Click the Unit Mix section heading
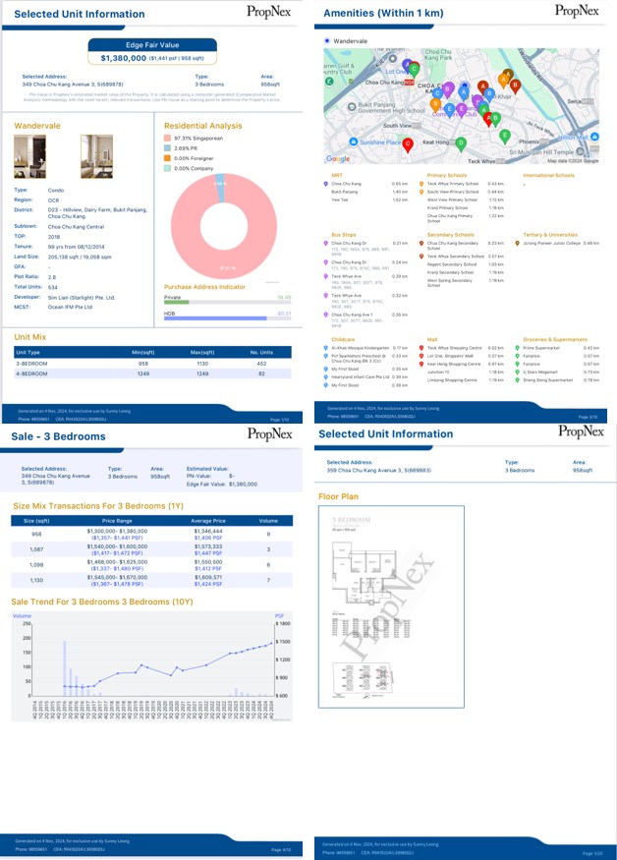 (30, 337)
